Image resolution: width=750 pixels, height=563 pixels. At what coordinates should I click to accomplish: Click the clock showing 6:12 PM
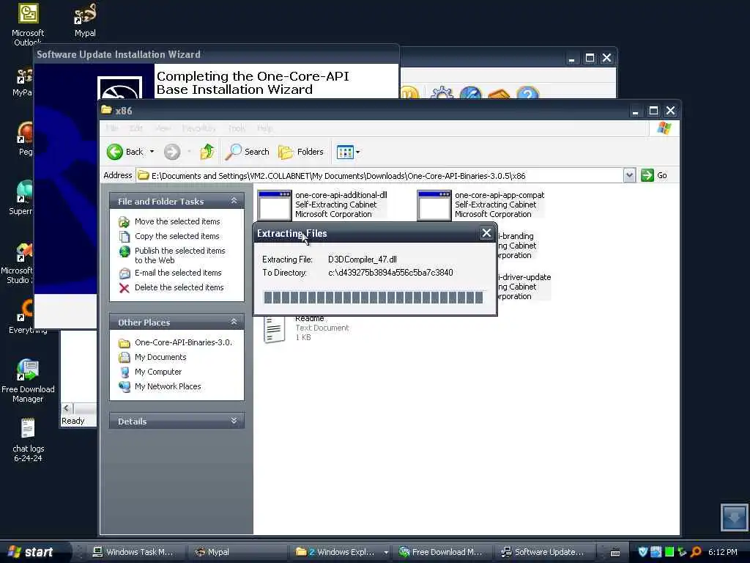coord(723,552)
